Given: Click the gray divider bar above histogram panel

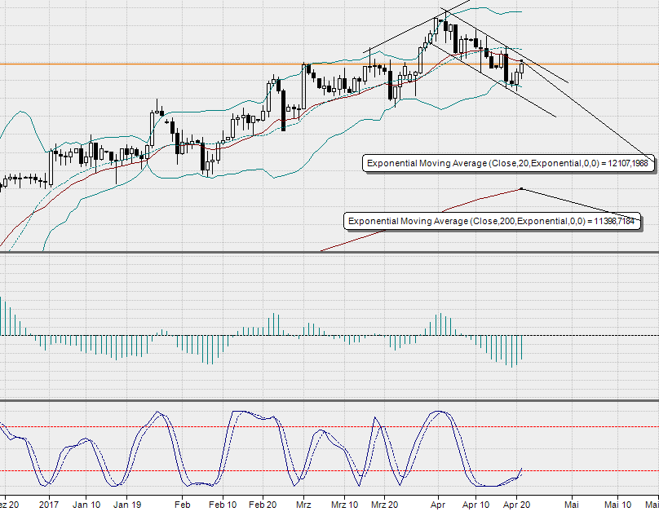Looking at the screenshot, I should pos(329,253).
